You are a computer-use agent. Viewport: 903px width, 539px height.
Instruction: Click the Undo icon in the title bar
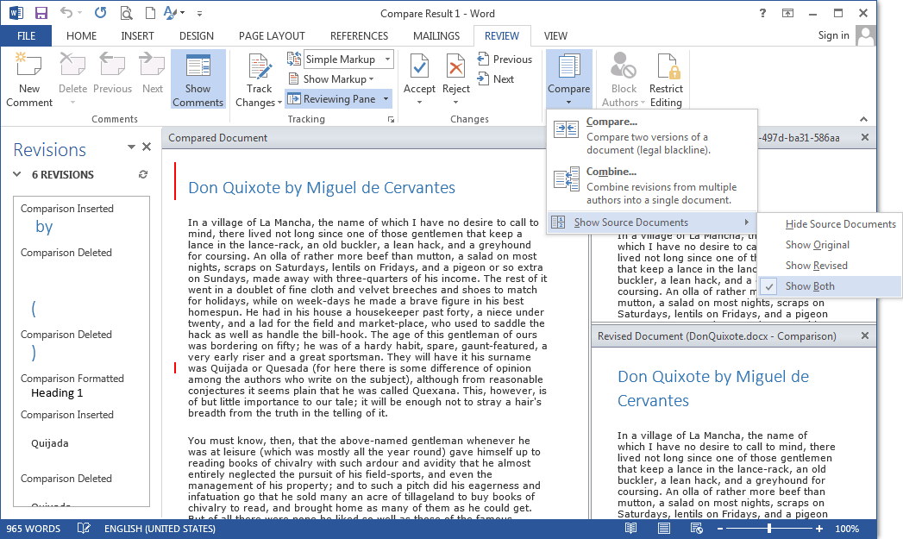pyautogui.click(x=66, y=13)
